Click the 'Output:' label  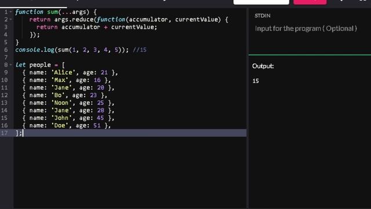(x=263, y=66)
